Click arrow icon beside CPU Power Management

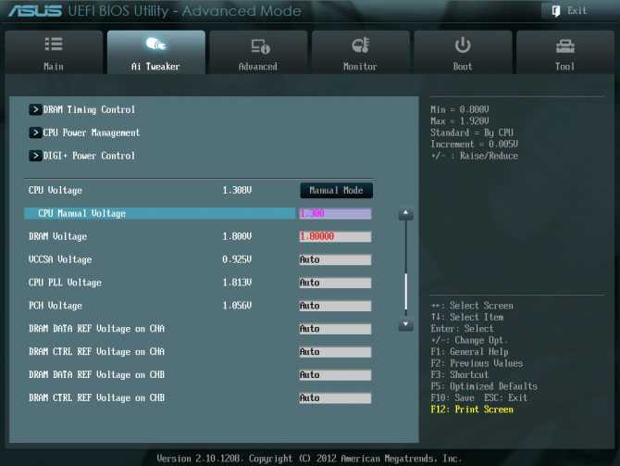(x=35, y=132)
